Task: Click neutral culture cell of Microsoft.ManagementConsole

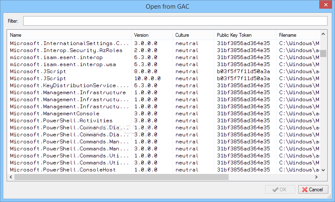Action: point(187,114)
